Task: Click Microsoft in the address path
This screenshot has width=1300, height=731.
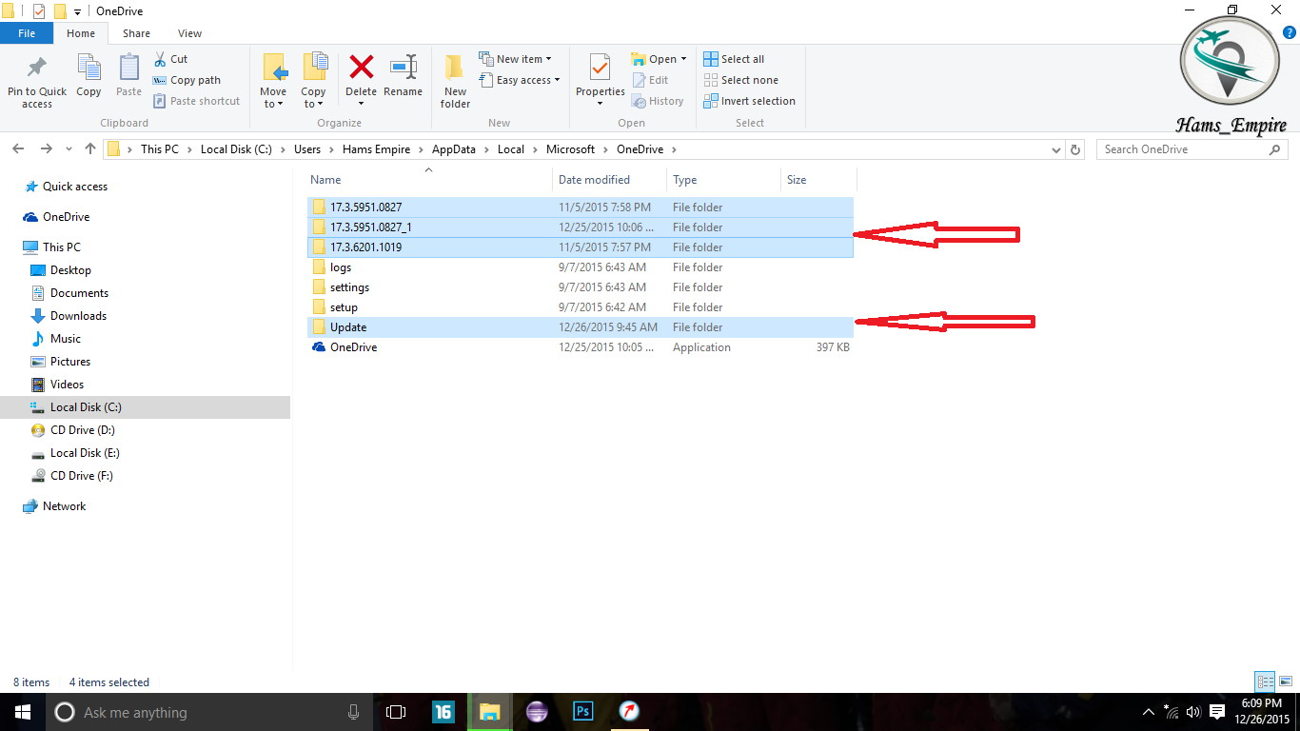Action: tap(570, 149)
